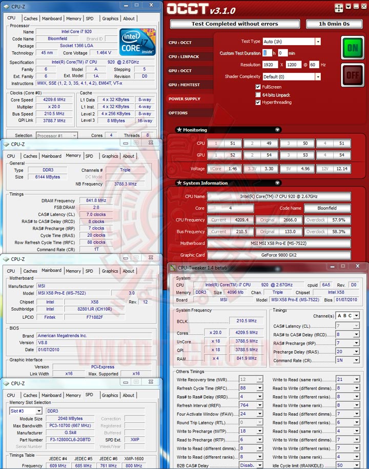Toggle the Hyperthreading checkbox
The width and height of the screenshot is (369, 469).
[258, 103]
